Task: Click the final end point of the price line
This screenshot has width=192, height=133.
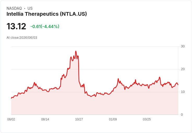Action: (178, 85)
